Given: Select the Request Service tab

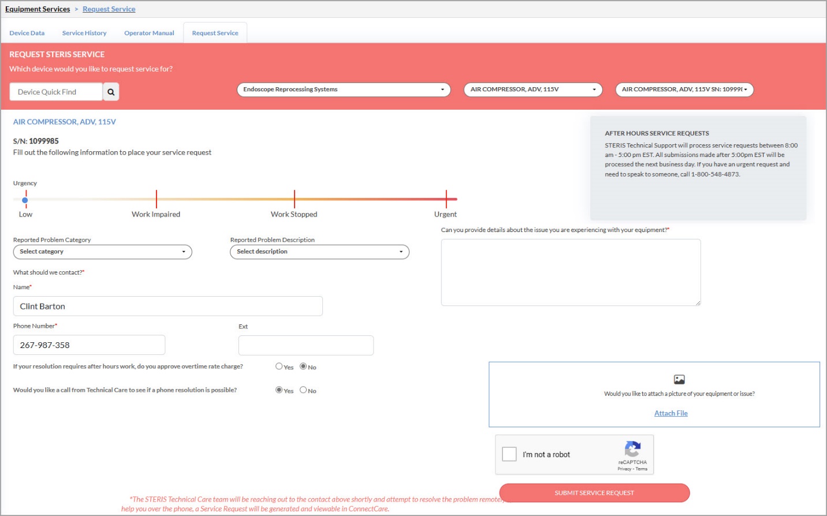Looking at the screenshot, I should [x=215, y=33].
